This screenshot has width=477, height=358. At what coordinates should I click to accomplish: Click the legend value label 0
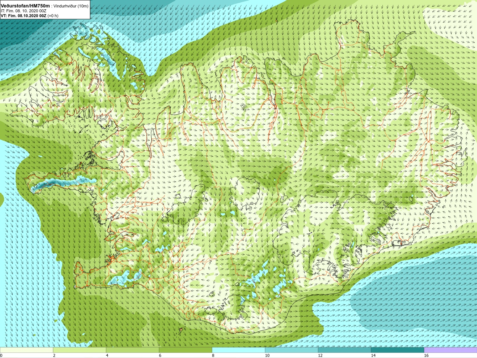[1, 355]
